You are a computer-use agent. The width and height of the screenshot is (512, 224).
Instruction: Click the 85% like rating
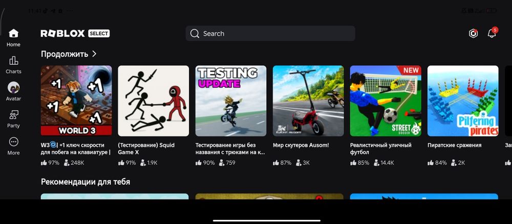coord(359,163)
